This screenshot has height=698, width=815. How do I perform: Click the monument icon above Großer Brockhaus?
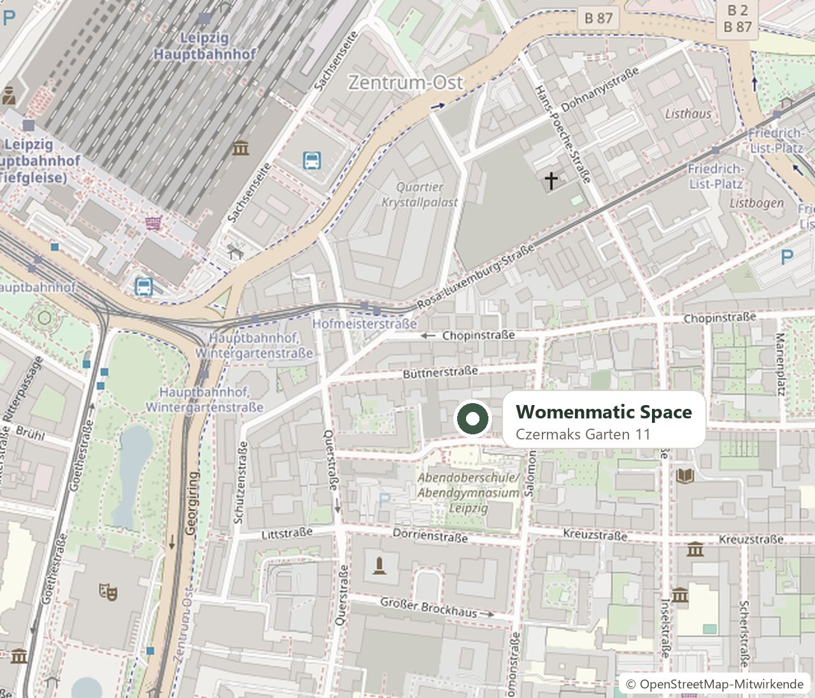pyautogui.click(x=379, y=565)
